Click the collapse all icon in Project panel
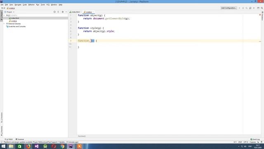This screenshot has height=149, width=264. 58,12
